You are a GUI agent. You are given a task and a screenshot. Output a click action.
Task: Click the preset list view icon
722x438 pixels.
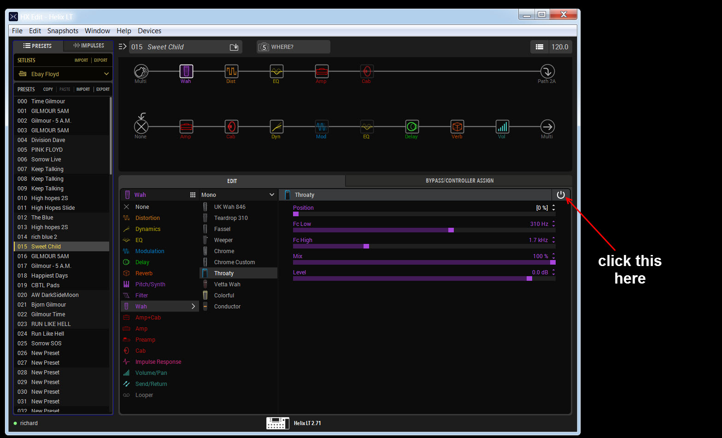pyautogui.click(x=540, y=47)
